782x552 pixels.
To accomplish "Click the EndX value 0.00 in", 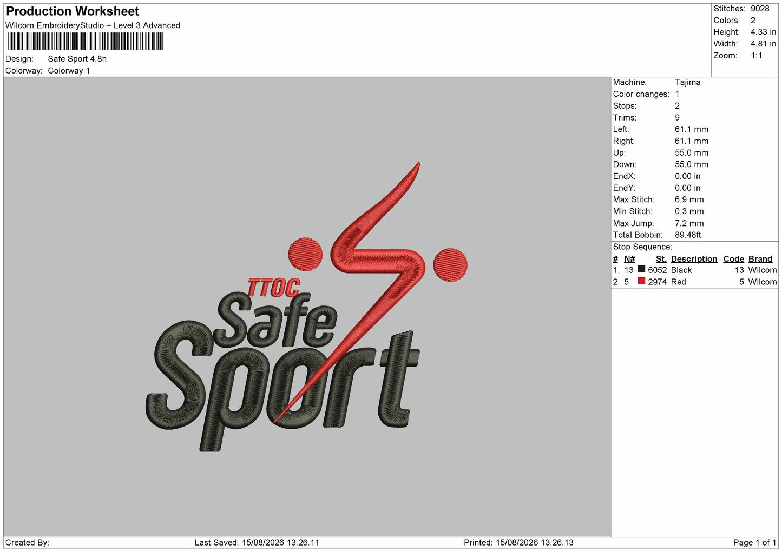I will tap(687, 176).
